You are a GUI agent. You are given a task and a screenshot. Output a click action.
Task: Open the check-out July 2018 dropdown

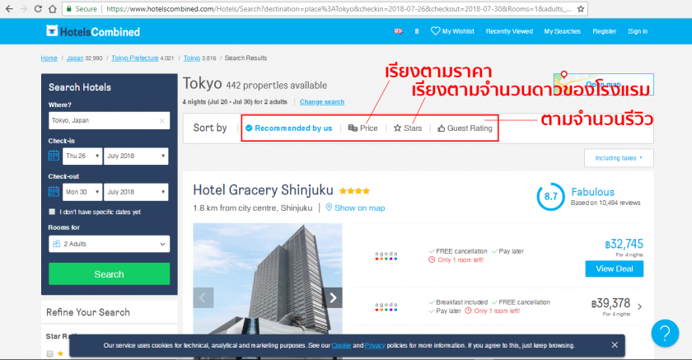(x=136, y=192)
